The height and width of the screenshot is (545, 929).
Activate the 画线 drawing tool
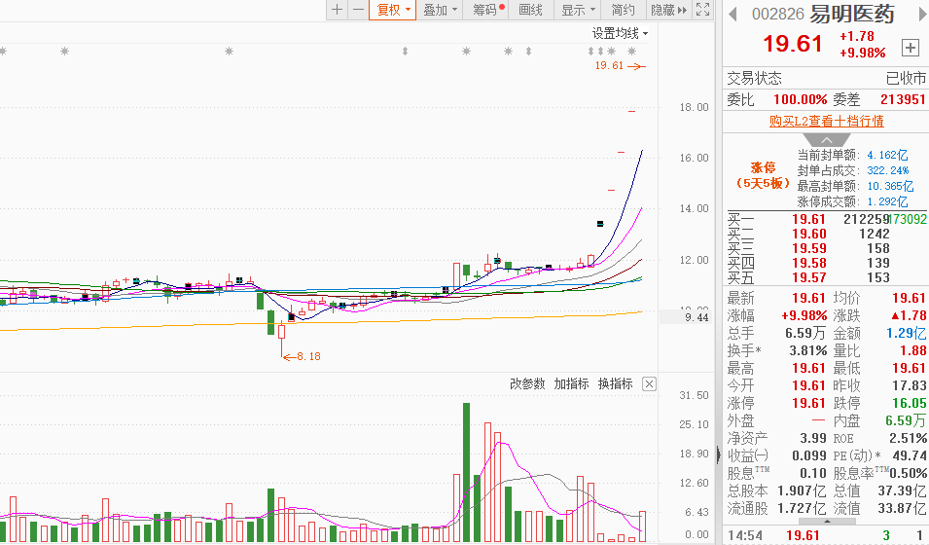[530, 10]
